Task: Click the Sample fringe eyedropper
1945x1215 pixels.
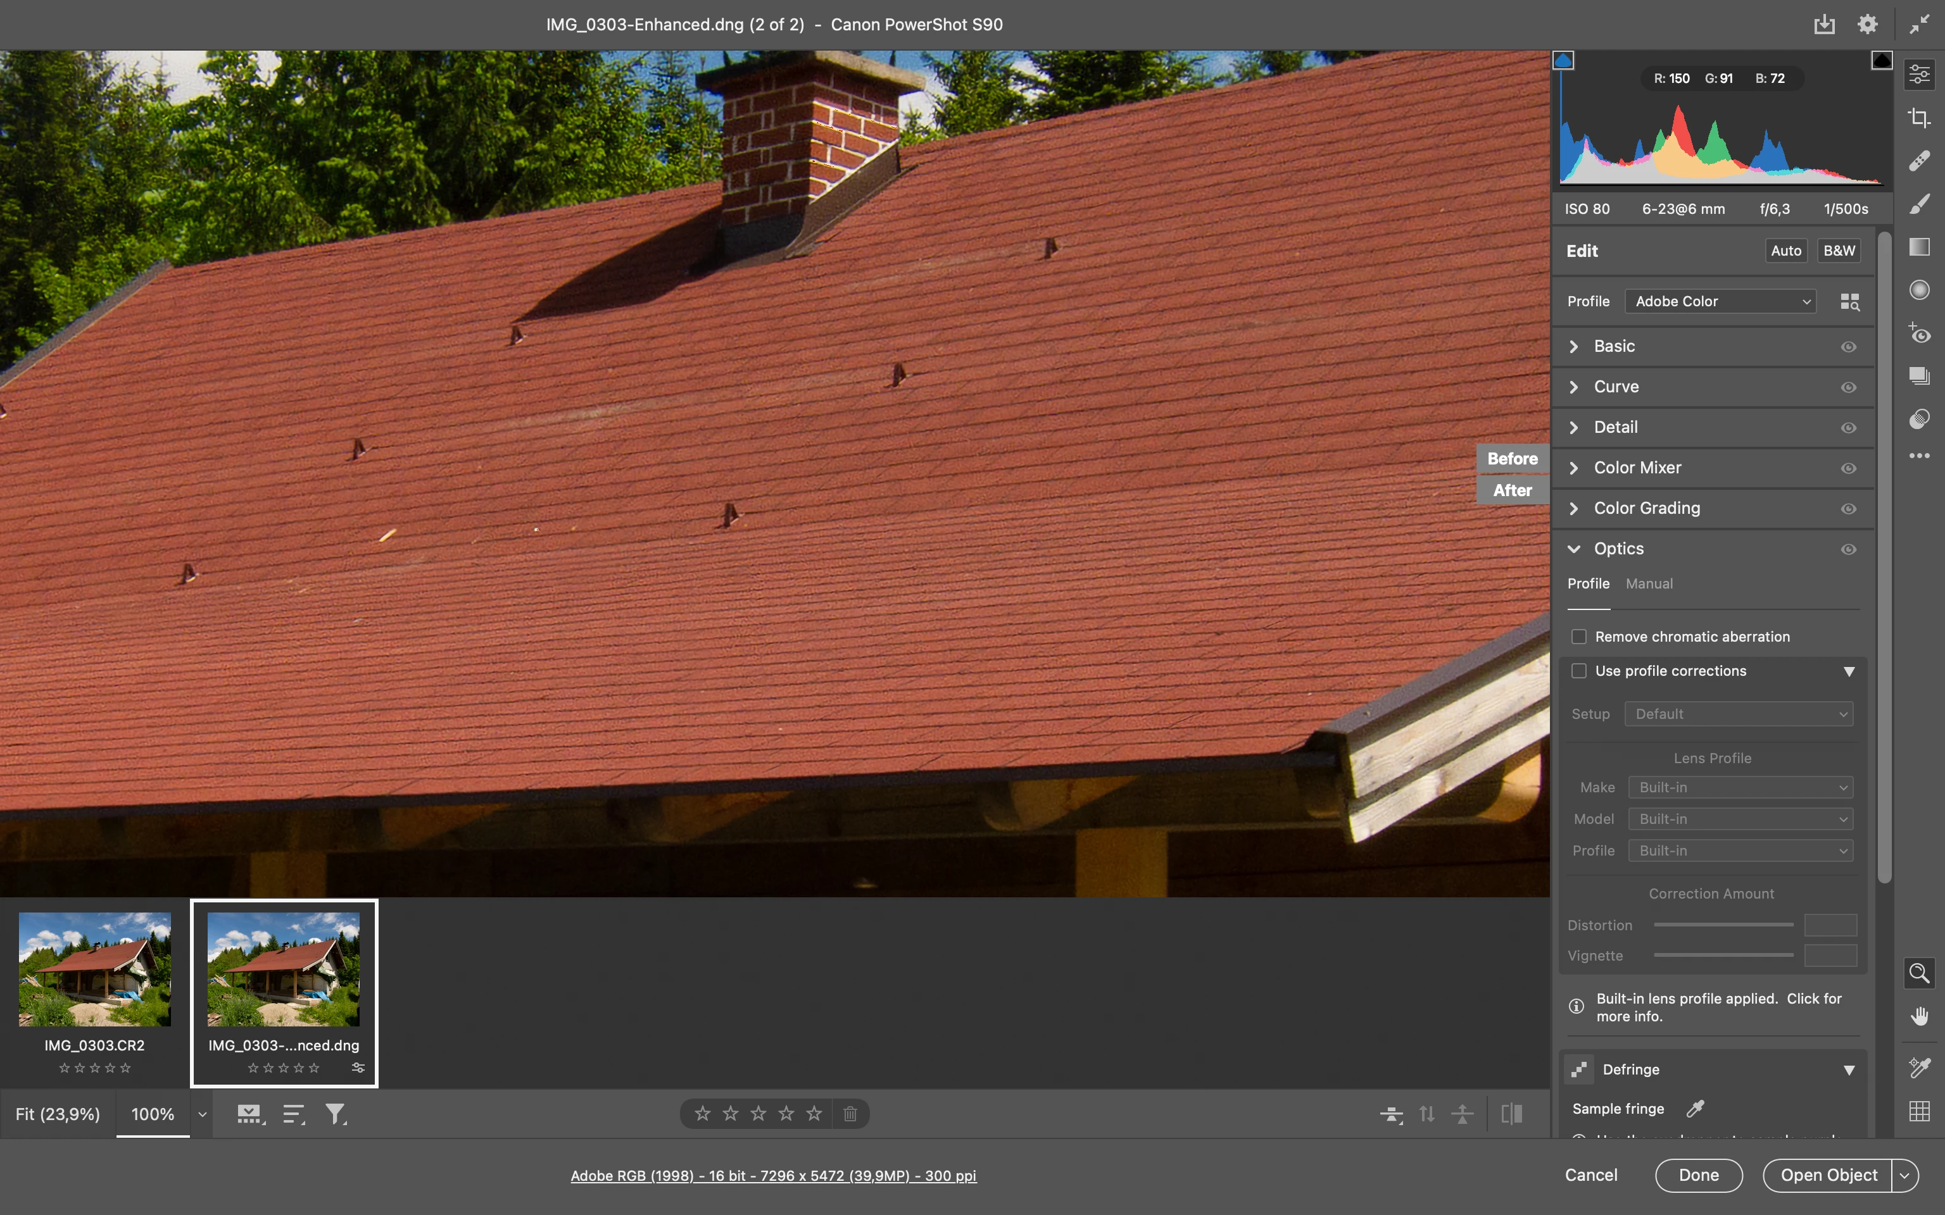Action: 1695,1109
